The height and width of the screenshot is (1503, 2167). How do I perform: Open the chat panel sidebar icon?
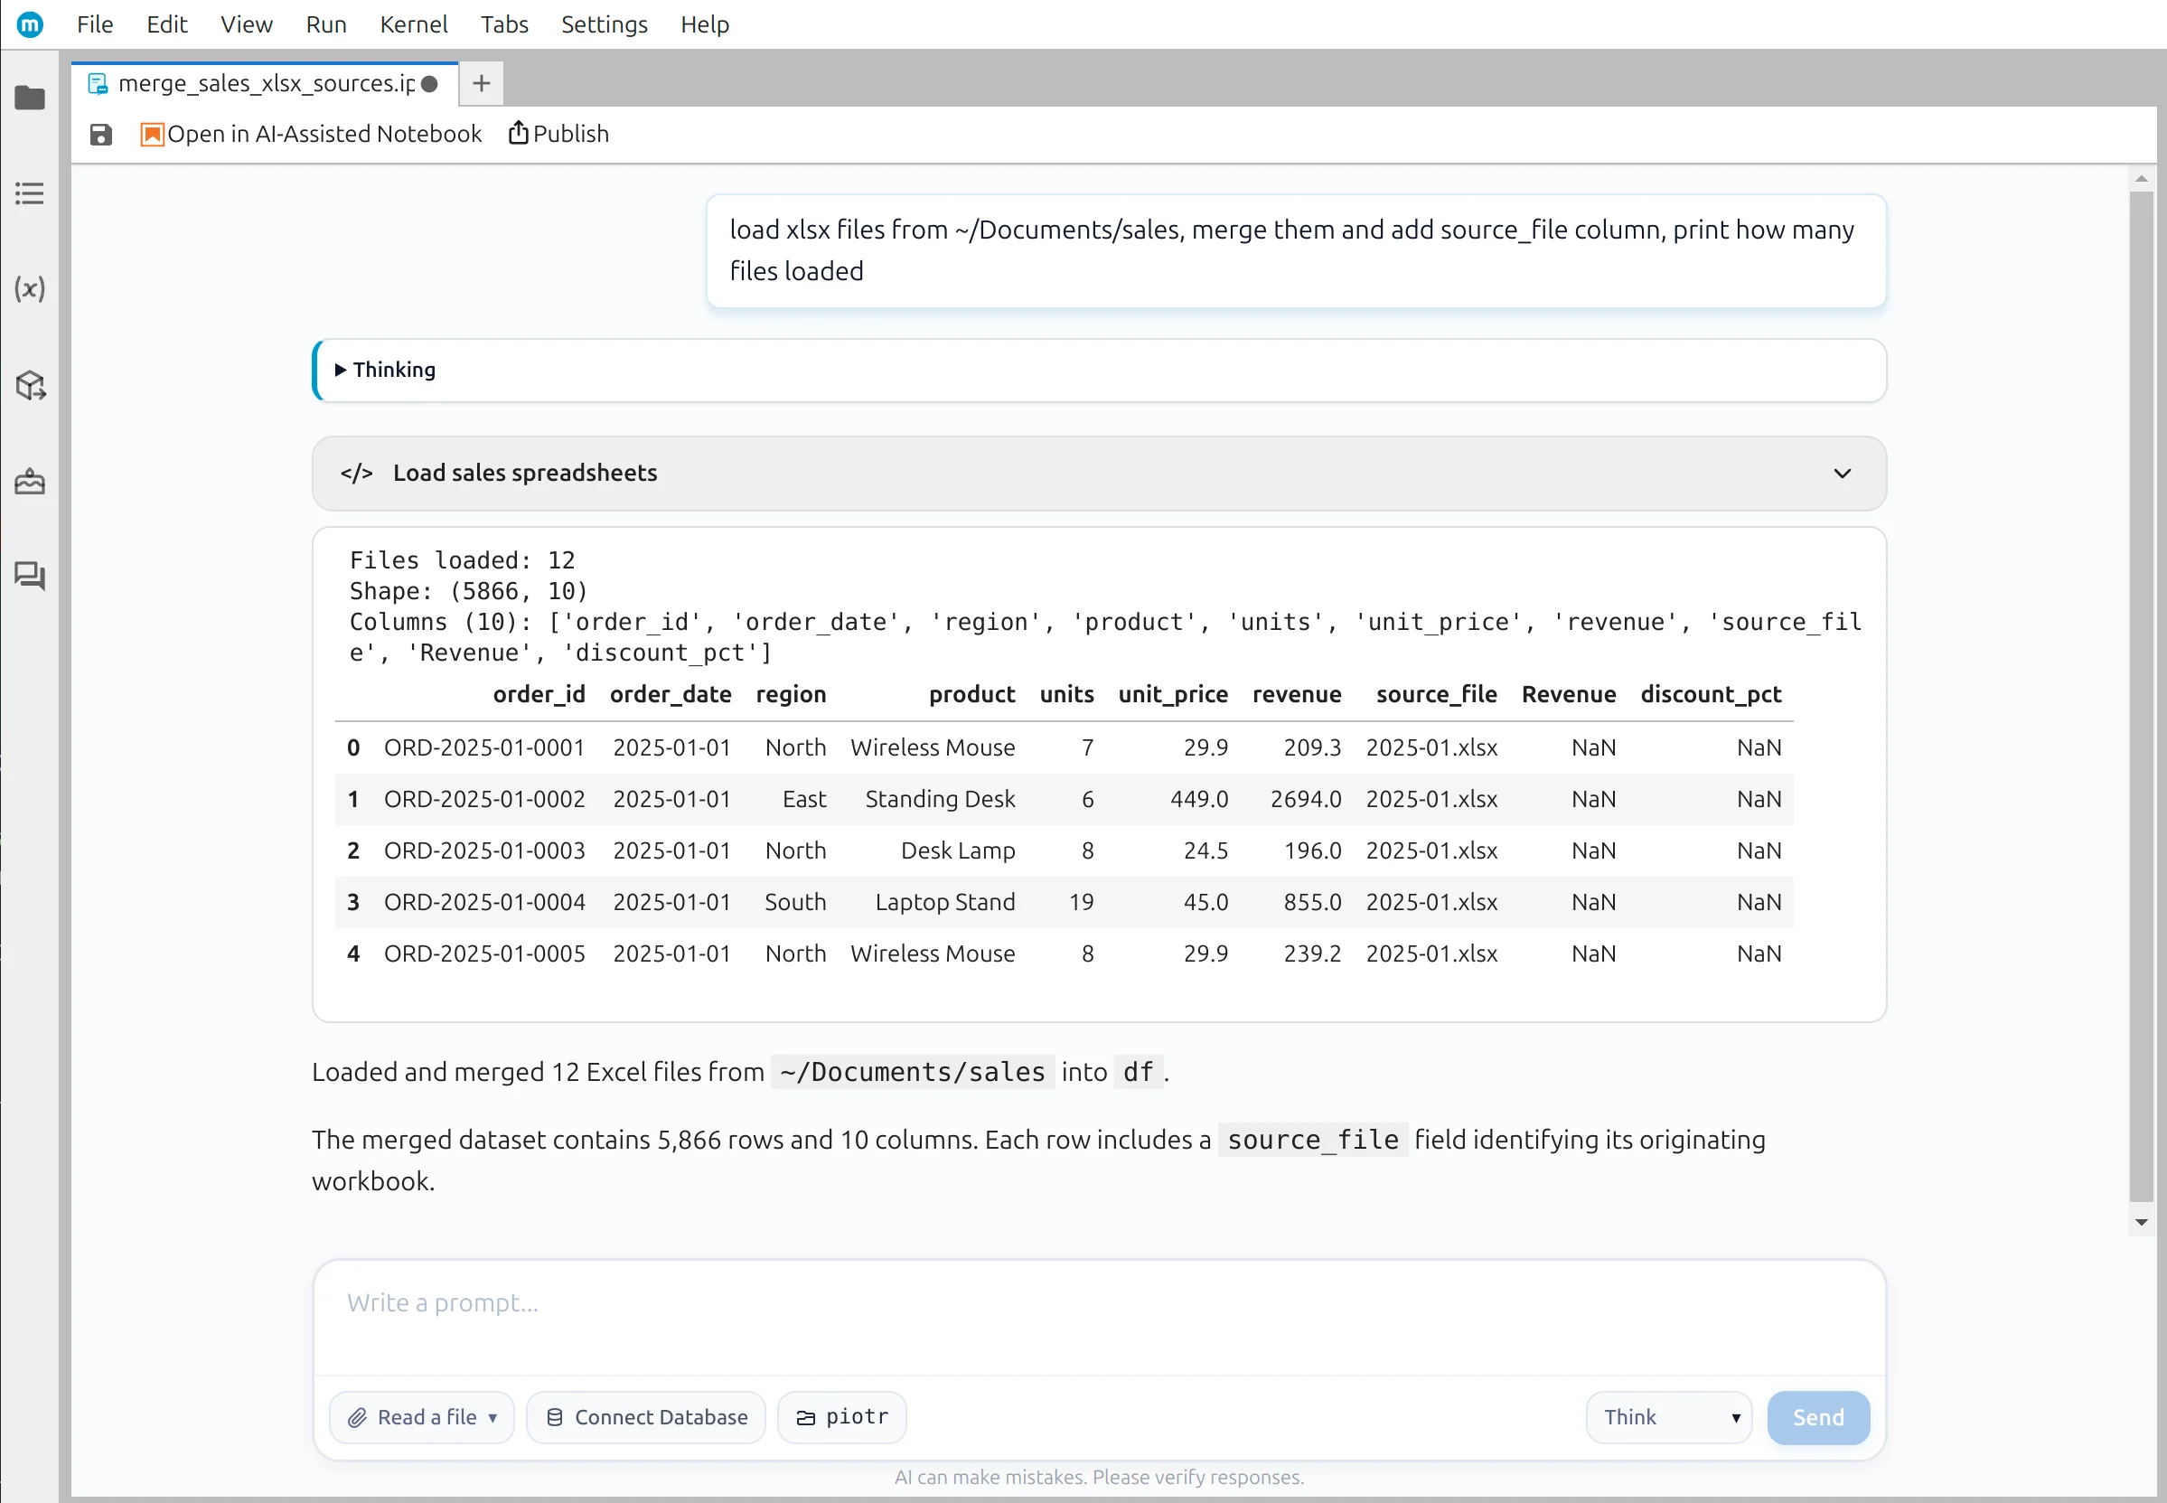click(29, 576)
